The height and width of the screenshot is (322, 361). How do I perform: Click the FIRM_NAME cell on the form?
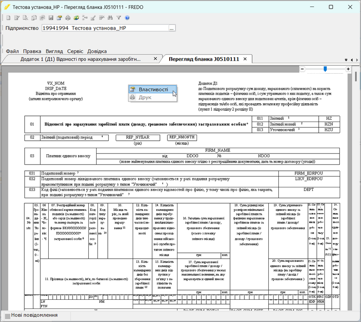[218, 150]
